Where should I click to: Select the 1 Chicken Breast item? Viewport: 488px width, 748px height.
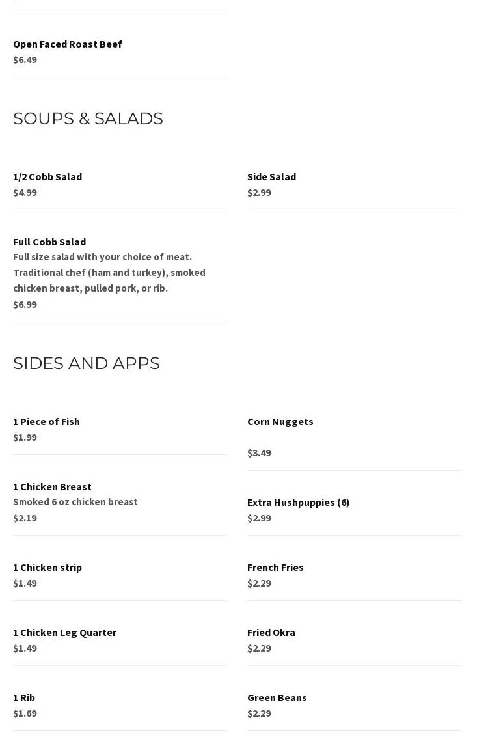pos(52,487)
